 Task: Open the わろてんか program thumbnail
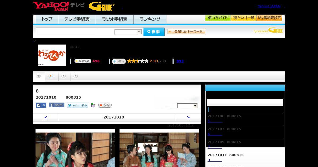[52, 55]
